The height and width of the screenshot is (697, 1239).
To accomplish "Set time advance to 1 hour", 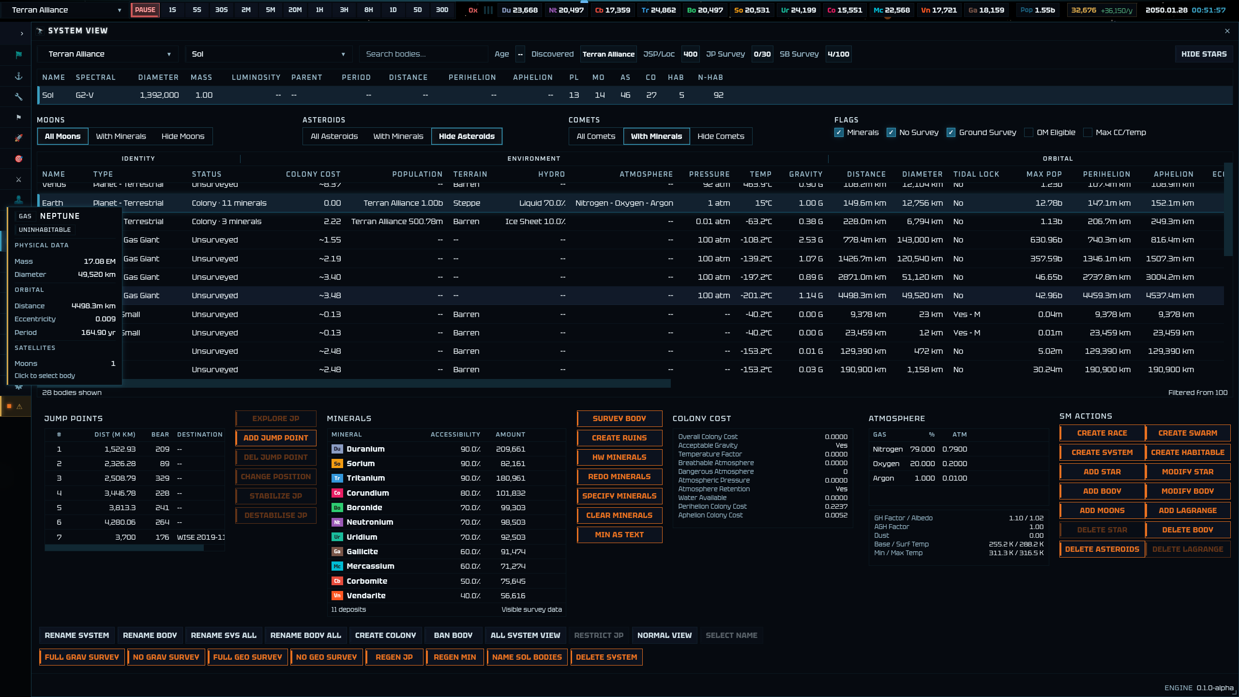I will click(319, 10).
